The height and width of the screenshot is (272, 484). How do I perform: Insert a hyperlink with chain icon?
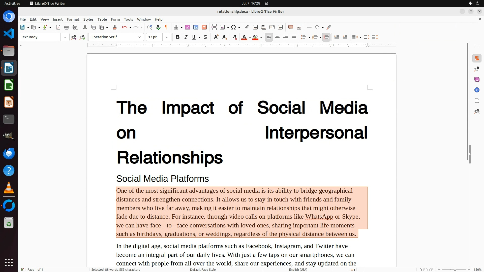(x=247, y=27)
